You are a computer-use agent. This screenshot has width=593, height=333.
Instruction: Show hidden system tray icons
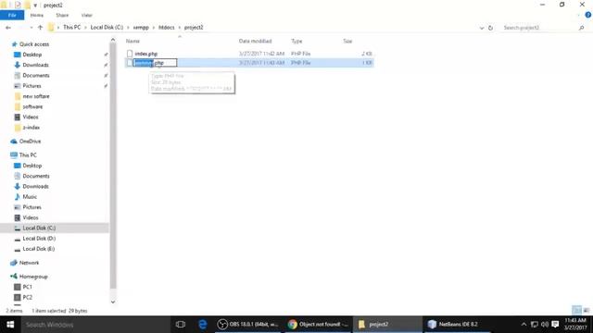tap(524, 325)
